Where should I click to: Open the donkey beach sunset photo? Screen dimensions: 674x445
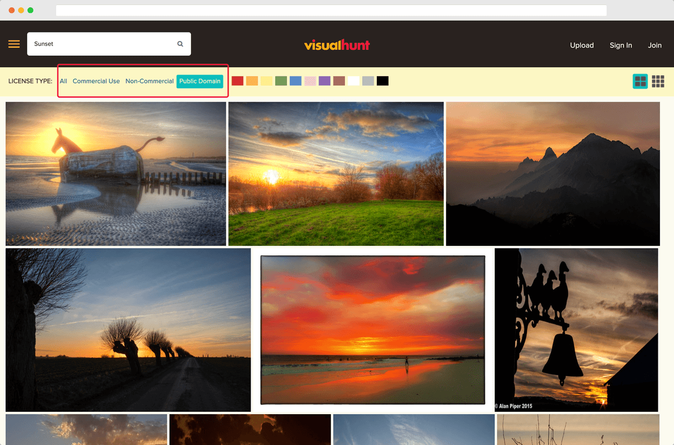coord(116,173)
